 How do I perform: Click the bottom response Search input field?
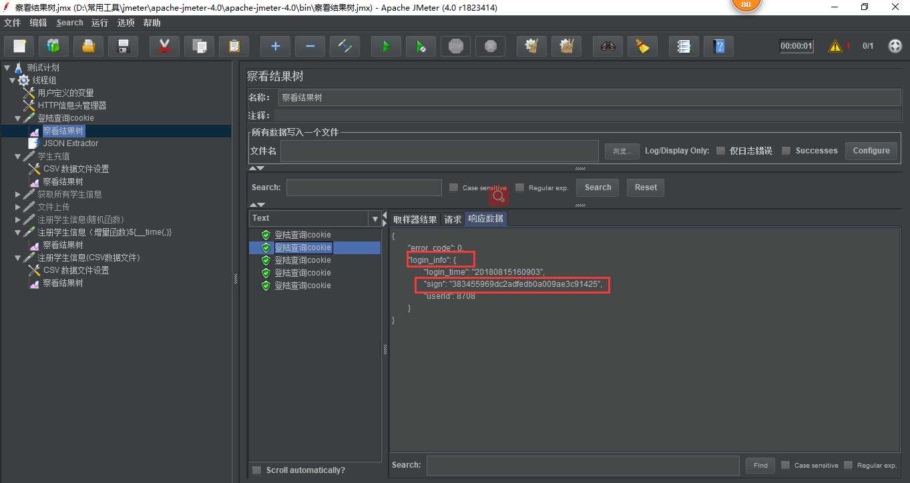(583, 465)
